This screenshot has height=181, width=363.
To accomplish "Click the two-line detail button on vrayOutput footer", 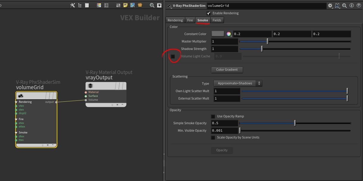I will (117, 105).
